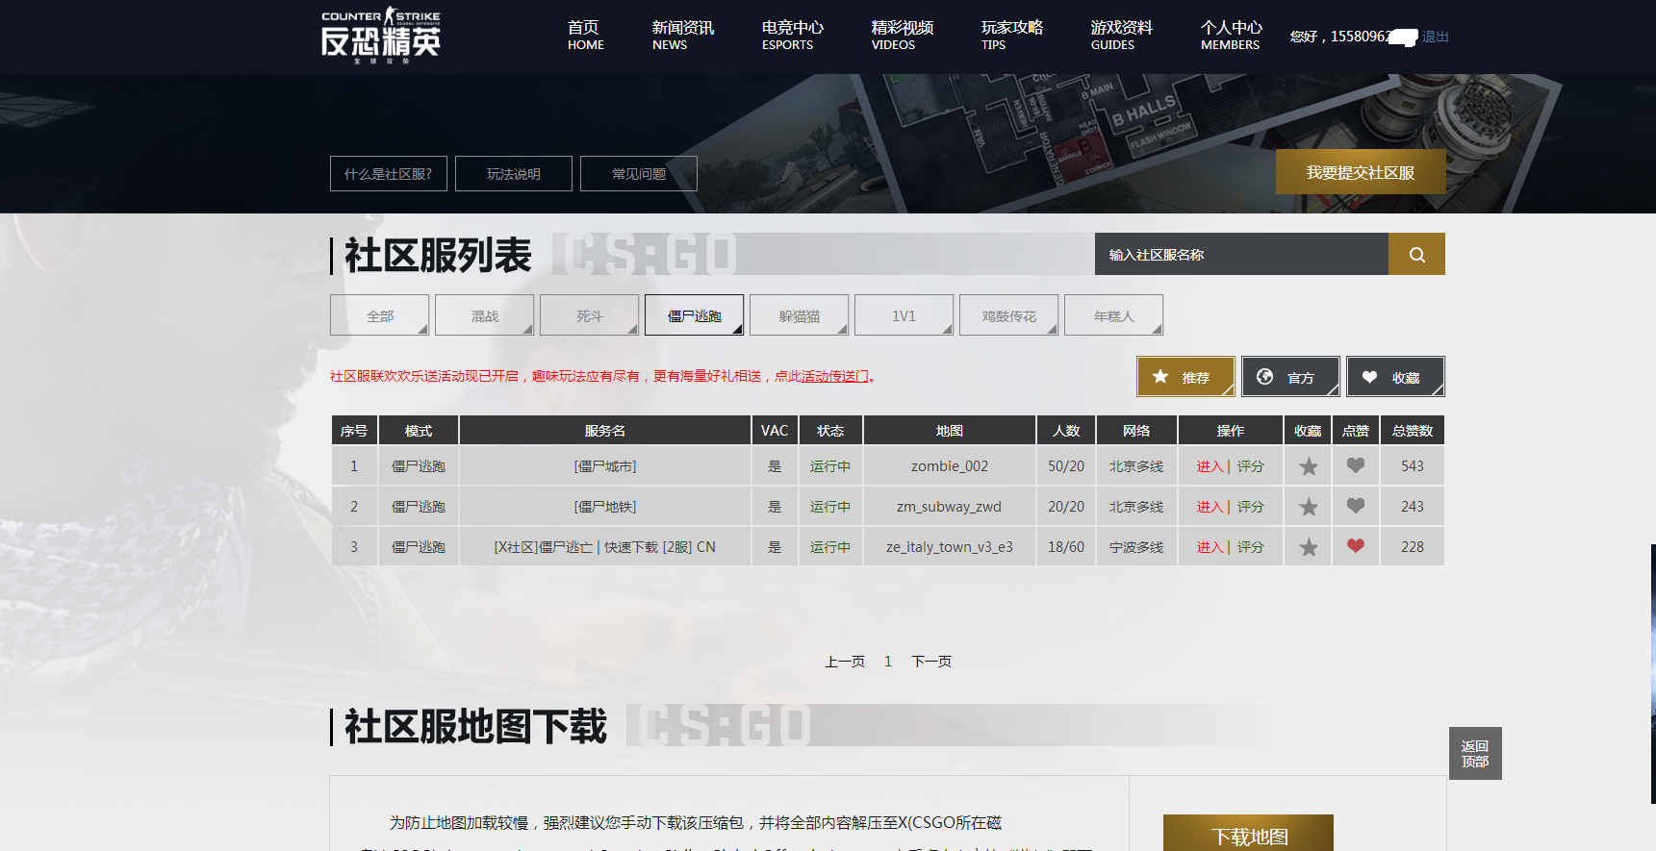This screenshot has height=851, width=1656.
Task: Like the [僵尸城市] server heart
Action: tap(1356, 465)
